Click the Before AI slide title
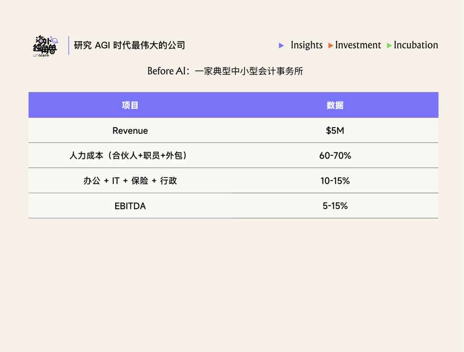This screenshot has height=352, width=464. click(225, 71)
